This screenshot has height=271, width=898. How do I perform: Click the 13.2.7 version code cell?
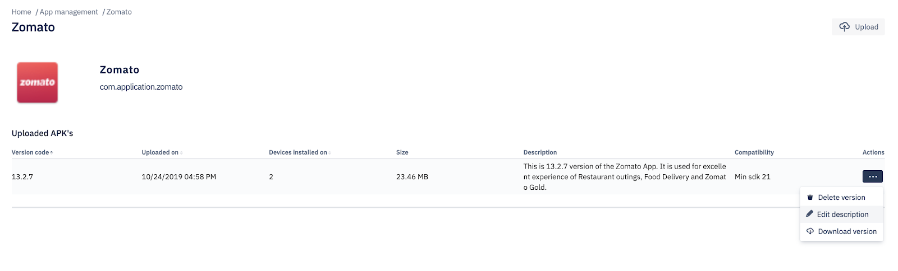pos(22,177)
